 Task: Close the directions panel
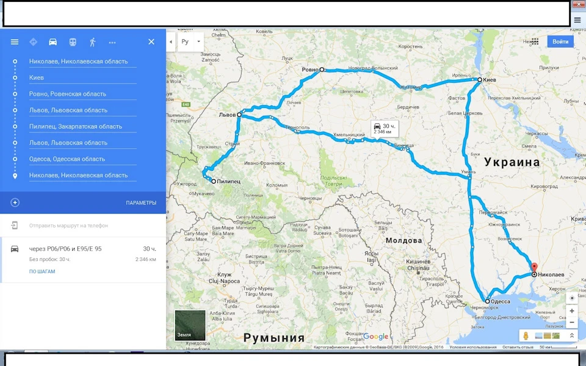(x=151, y=42)
